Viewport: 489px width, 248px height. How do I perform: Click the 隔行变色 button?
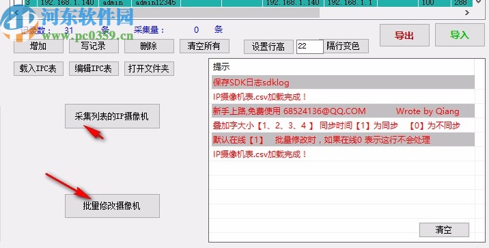tap(346, 46)
